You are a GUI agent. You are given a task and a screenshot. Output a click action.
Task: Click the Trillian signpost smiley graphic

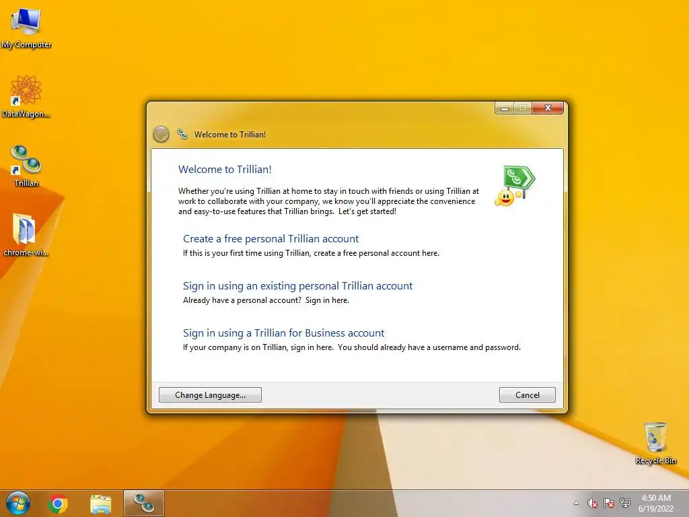click(x=515, y=186)
